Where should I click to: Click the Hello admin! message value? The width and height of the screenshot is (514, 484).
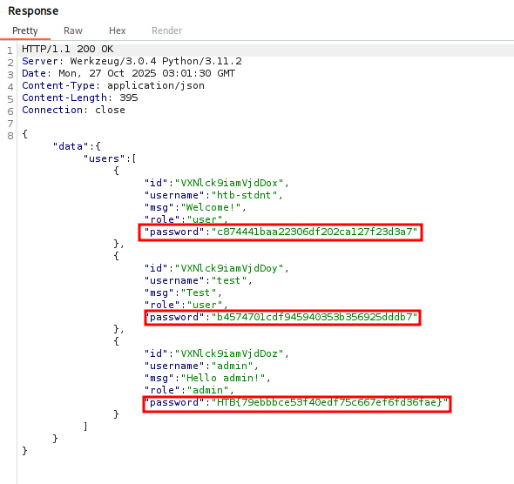pos(223,378)
